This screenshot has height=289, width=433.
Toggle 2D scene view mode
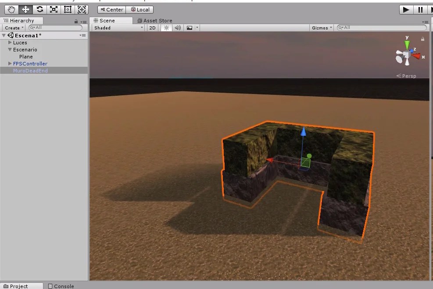click(152, 27)
